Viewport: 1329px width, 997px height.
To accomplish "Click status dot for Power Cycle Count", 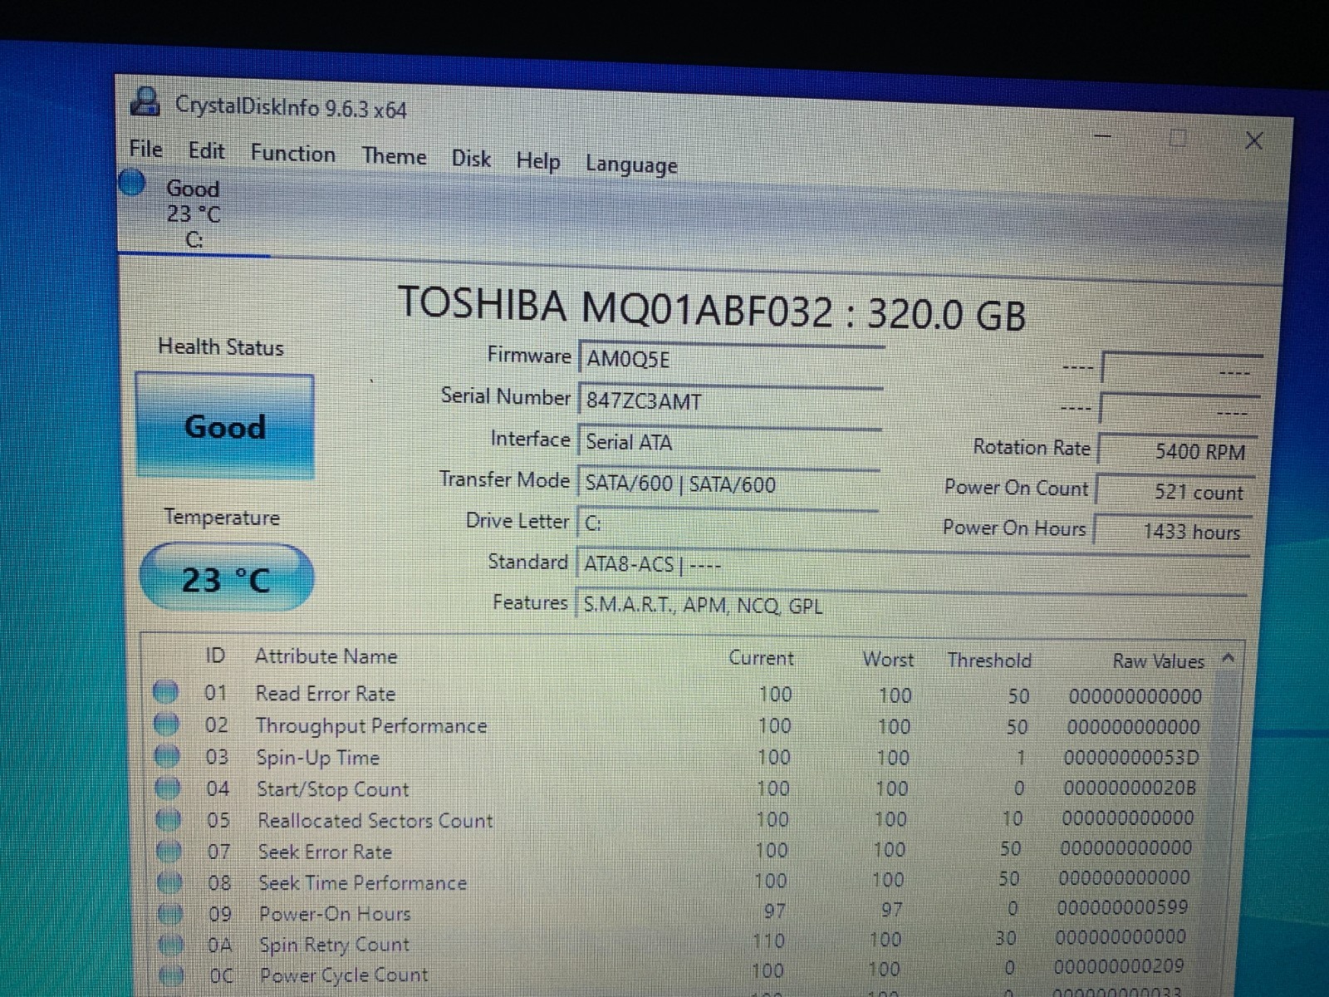I will (x=171, y=975).
